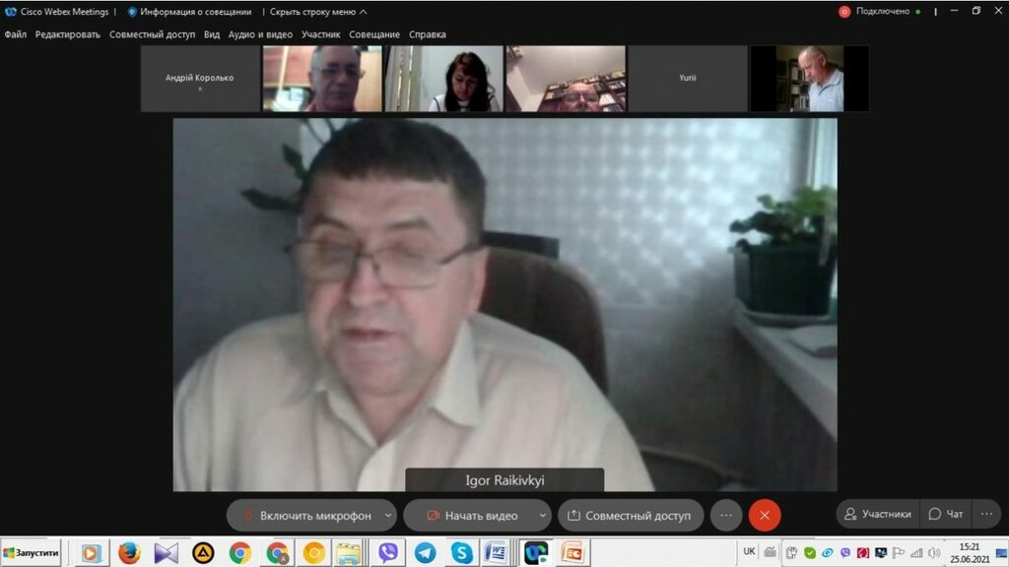Collapse menu bar via Скрыть строку меню
Viewport: 1009px width, 567px height.
(x=318, y=12)
